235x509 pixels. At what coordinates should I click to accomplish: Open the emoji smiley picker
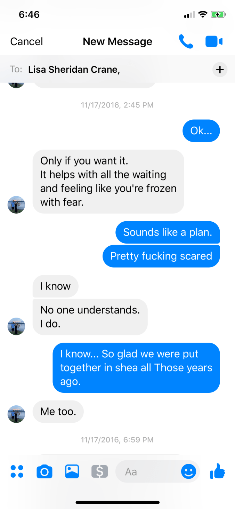(188, 472)
